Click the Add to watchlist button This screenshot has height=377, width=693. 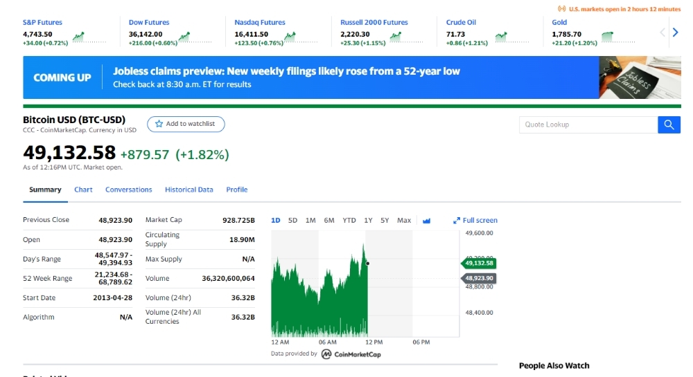coord(186,124)
